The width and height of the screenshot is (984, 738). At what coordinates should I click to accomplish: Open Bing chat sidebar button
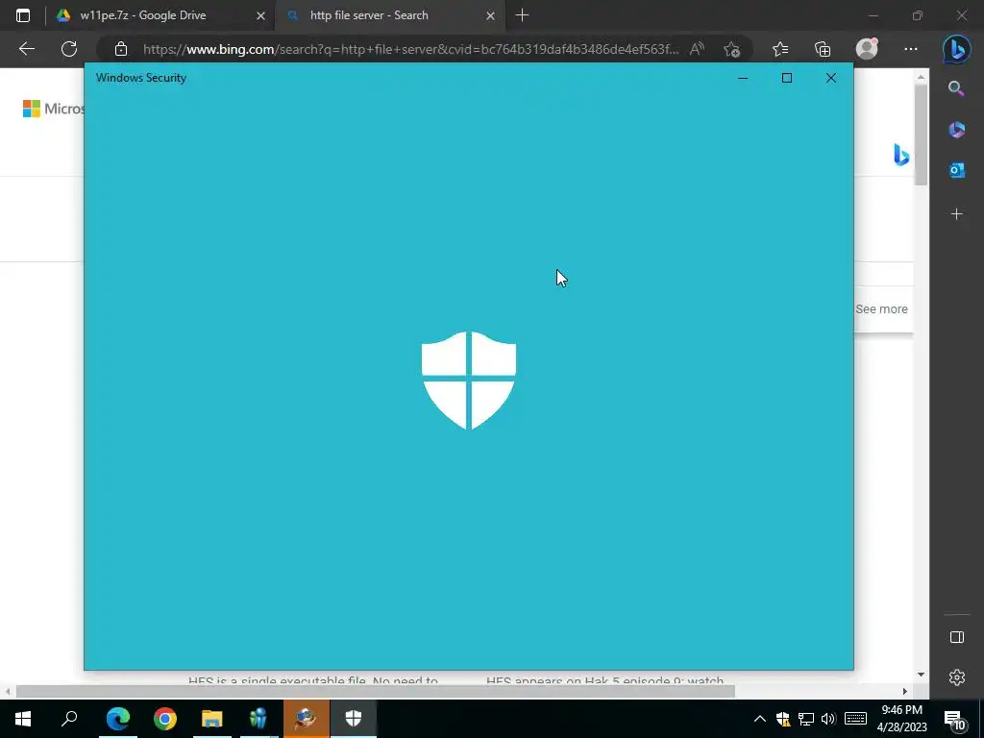(x=956, y=49)
